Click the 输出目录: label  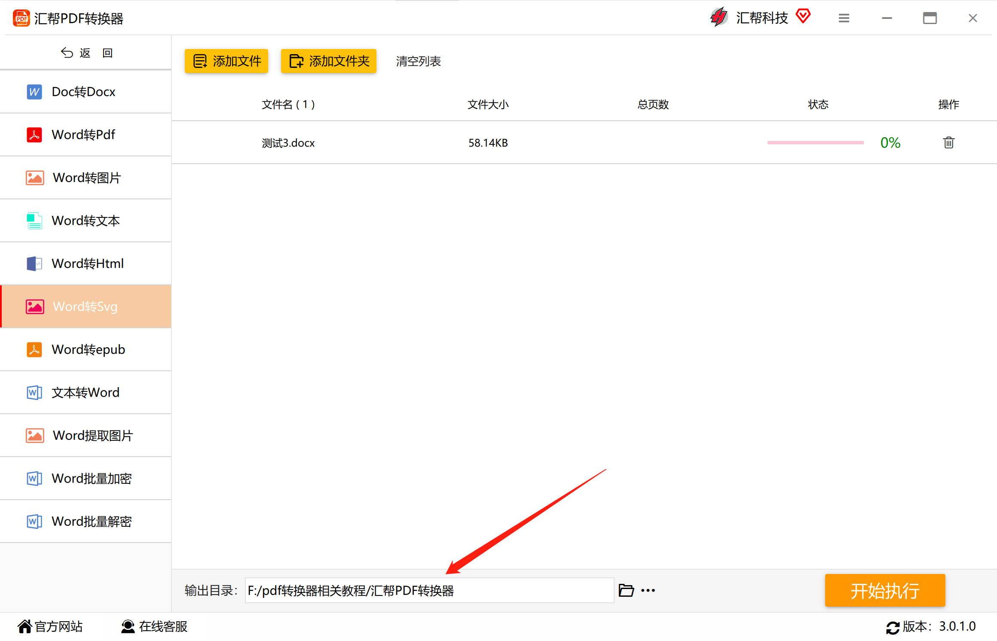point(211,591)
